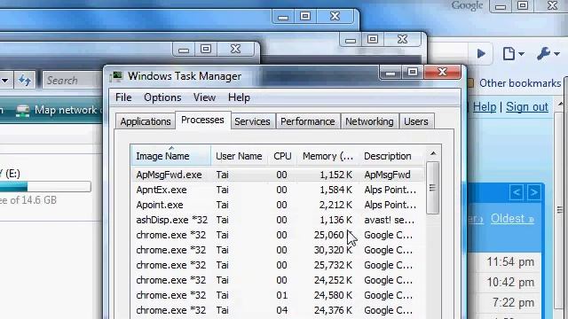Click the Chrome page scrollbar up arrow

point(560,104)
